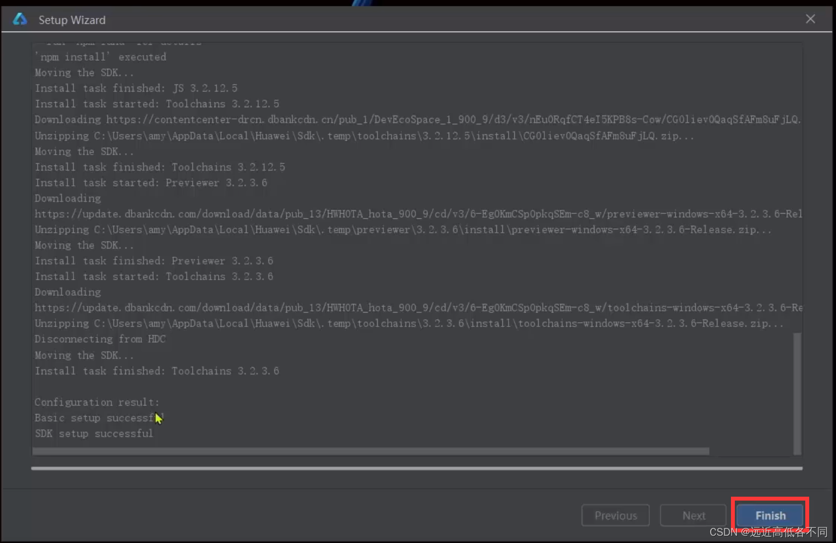The height and width of the screenshot is (543, 836).
Task: Click the vertical scrollbar of the log
Action: 797,393
